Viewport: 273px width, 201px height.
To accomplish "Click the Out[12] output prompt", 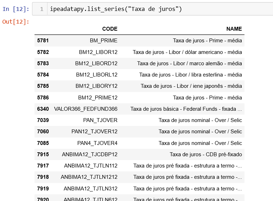I will point(16,22).
